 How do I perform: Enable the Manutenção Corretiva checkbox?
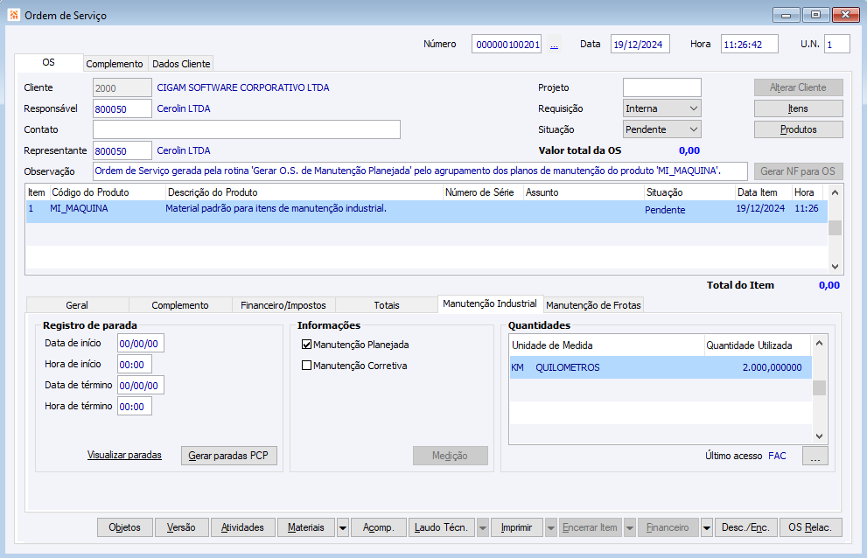tap(307, 366)
